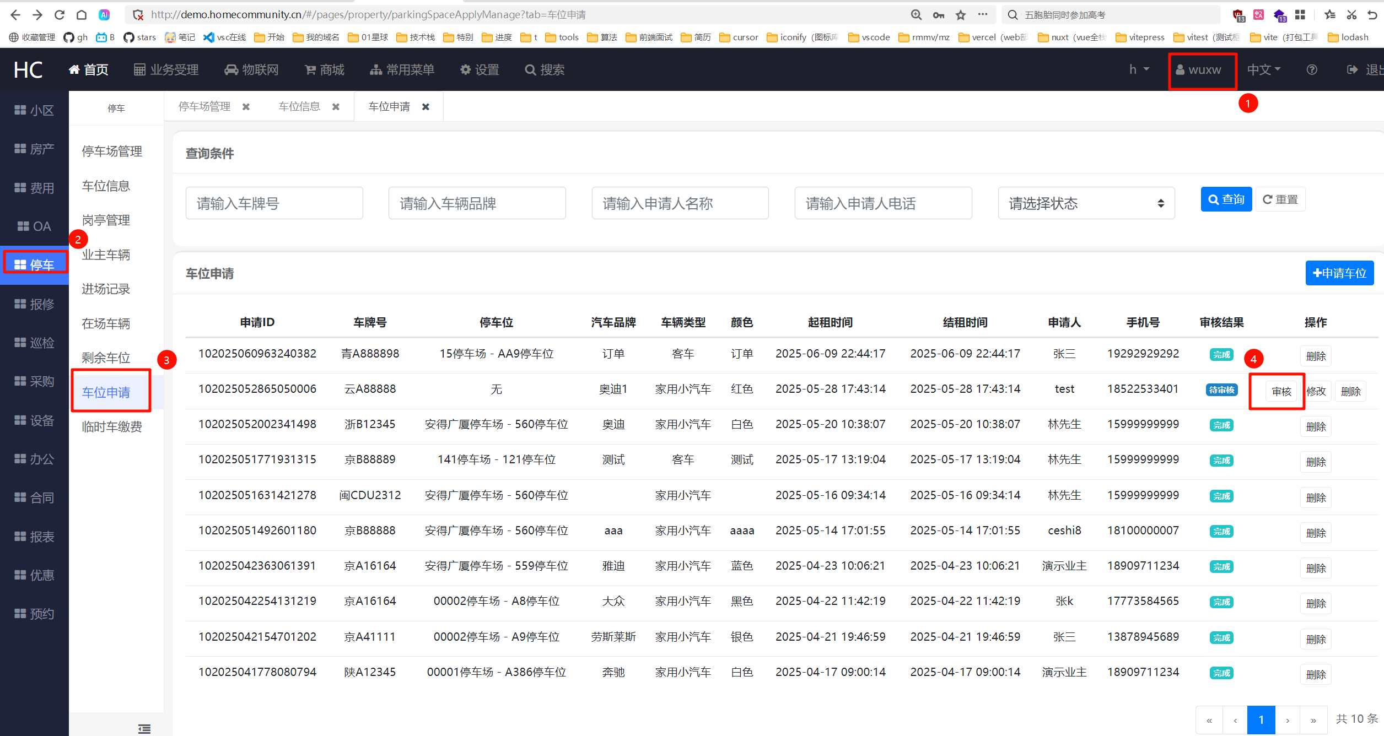Open vsc在线 bookmark
1384x736 pixels.
point(224,37)
